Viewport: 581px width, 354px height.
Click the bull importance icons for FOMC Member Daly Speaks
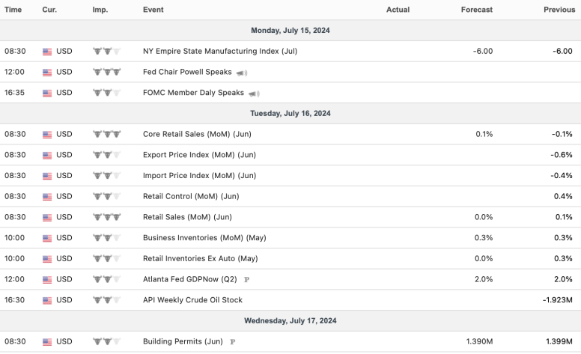pos(107,93)
